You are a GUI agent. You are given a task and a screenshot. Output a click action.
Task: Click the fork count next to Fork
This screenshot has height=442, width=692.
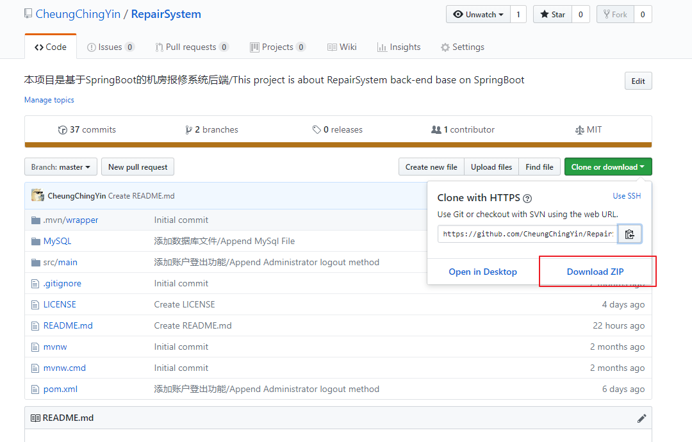pyautogui.click(x=643, y=15)
